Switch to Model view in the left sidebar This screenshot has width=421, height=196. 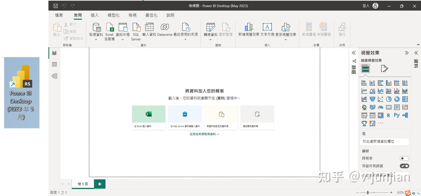54,76
